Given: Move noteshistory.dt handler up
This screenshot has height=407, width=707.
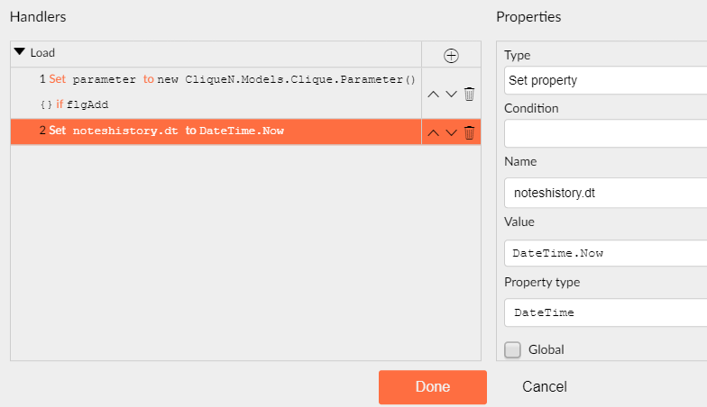Looking at the screenshot, I should (x=433, y=133).
